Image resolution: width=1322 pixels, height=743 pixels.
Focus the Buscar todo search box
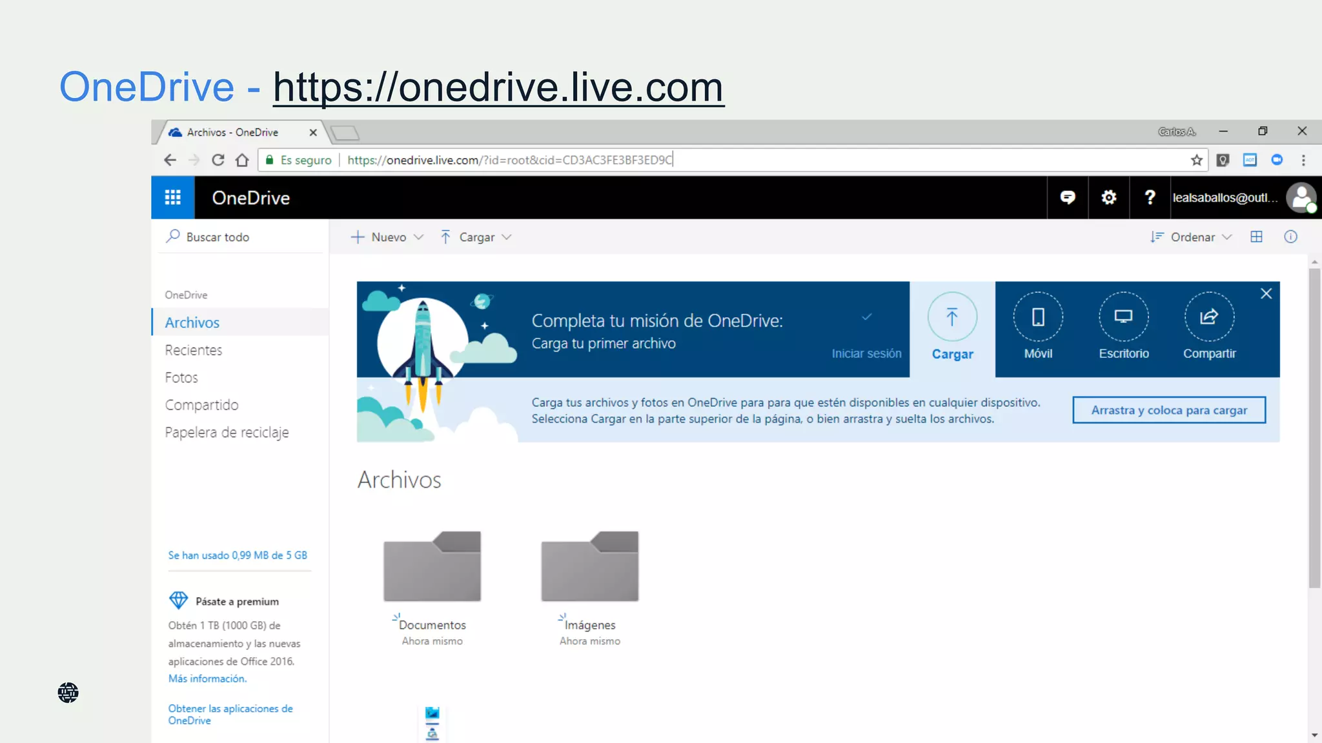click(x=241, y=237)
